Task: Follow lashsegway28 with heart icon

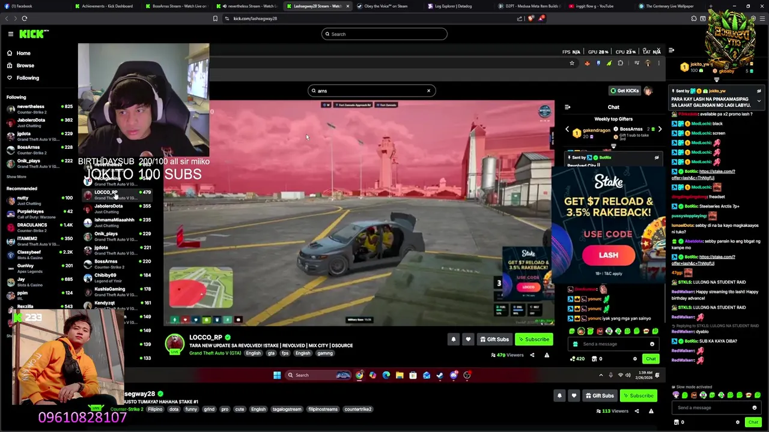Action: tap(574, 396)
